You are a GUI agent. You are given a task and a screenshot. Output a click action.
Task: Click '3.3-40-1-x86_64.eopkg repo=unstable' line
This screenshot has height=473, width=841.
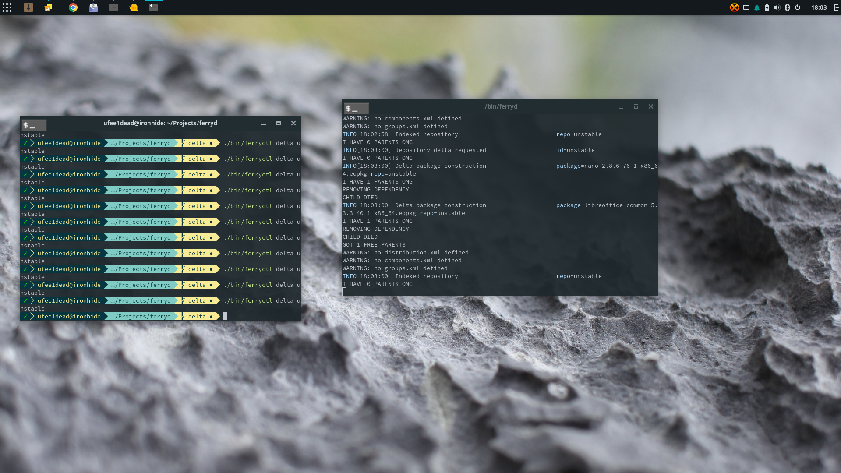click(x=404, y=213)
